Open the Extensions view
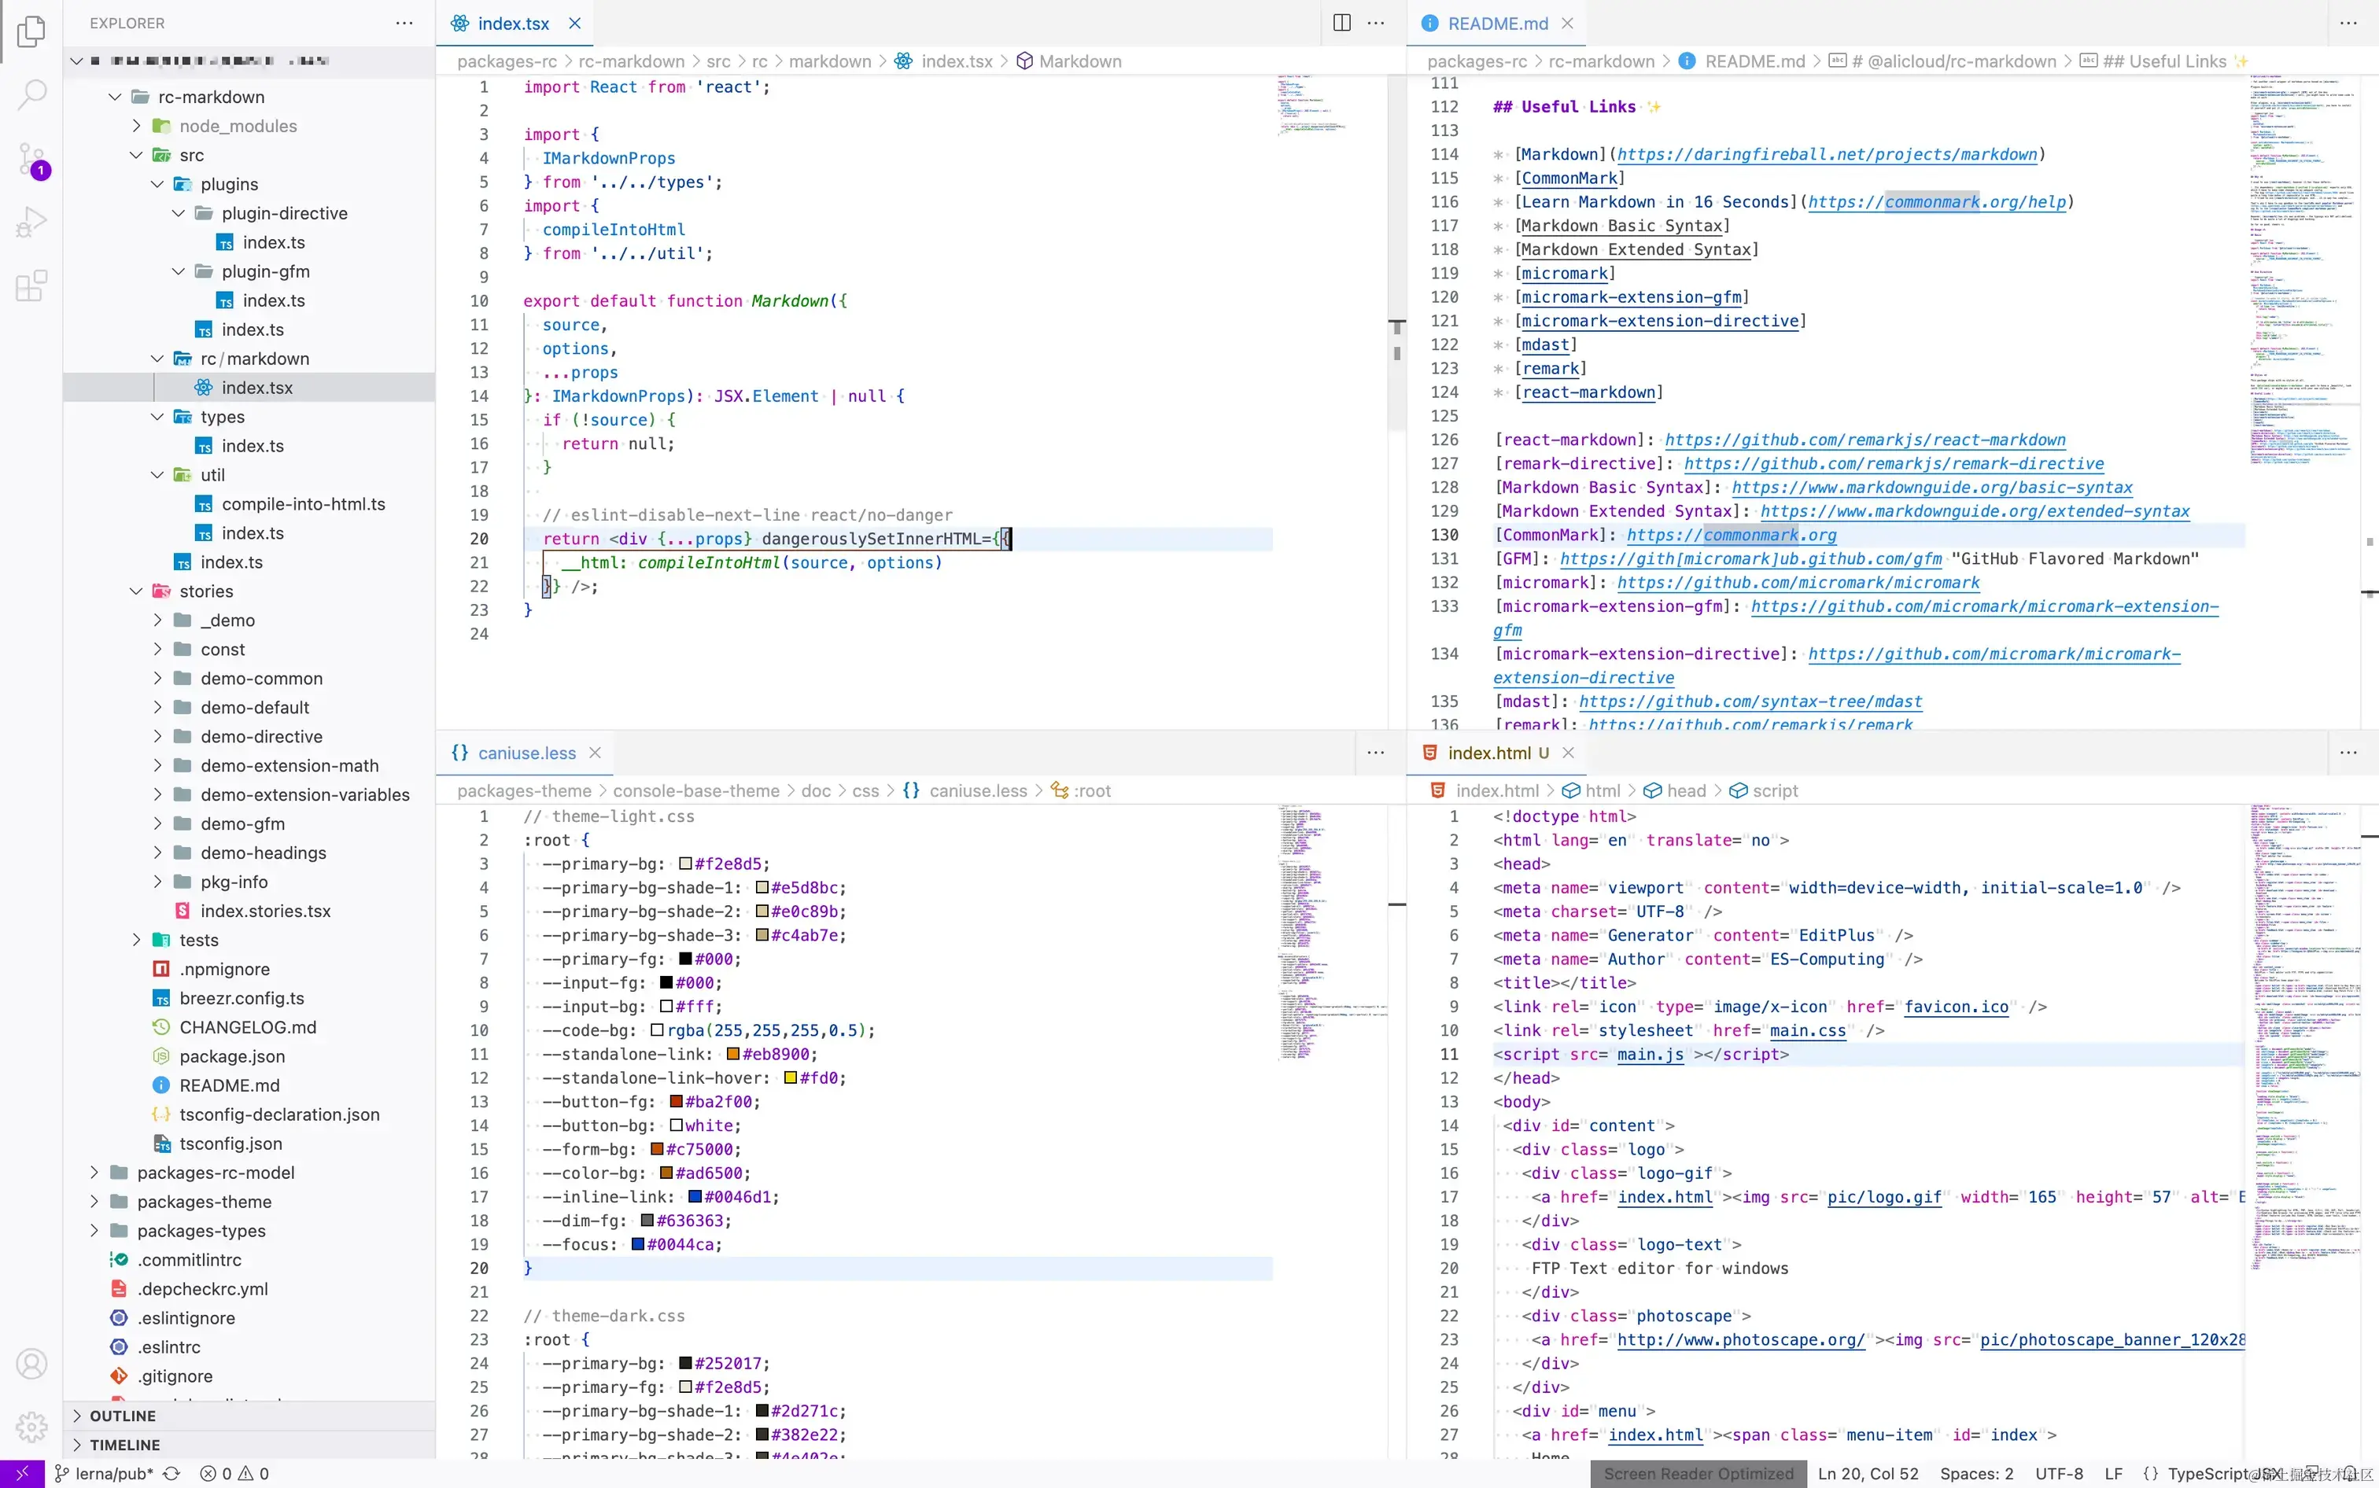The image size is (2379, 1488). tap(31, 286)
